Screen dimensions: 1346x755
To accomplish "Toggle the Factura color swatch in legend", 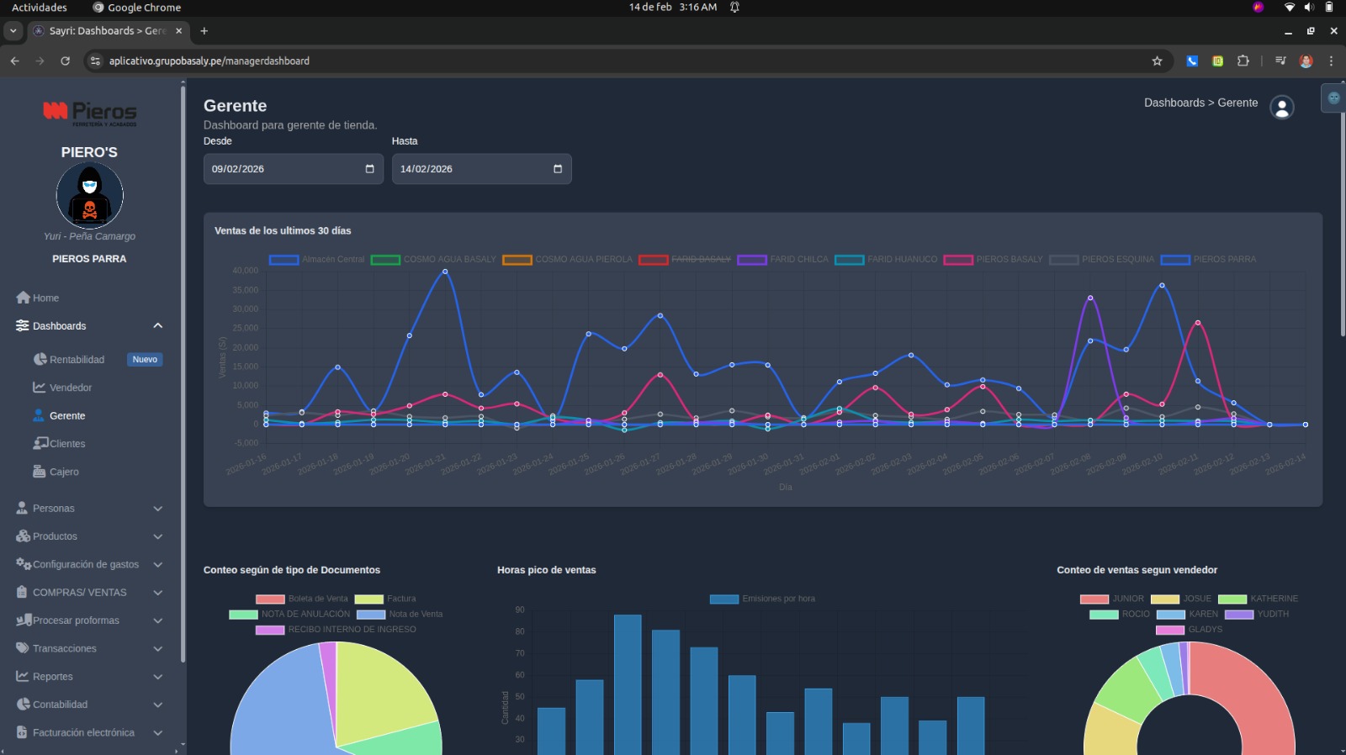I will coord(368,599).
